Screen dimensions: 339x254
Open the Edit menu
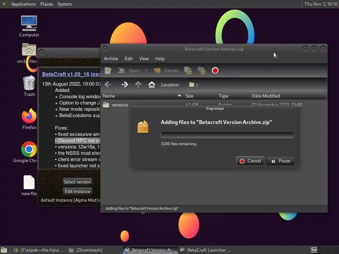coord(129,59)
